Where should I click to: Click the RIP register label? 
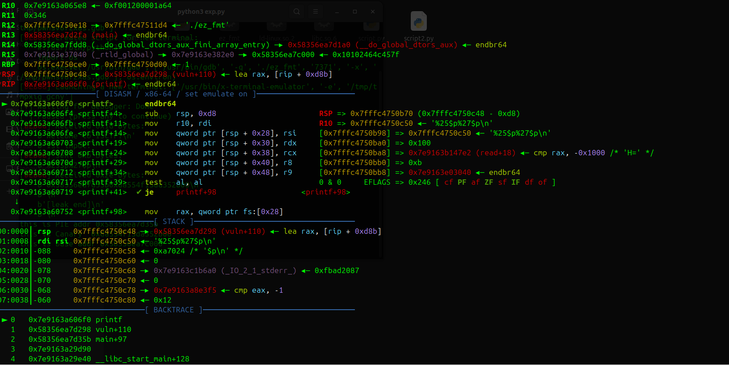click(8, 84)
